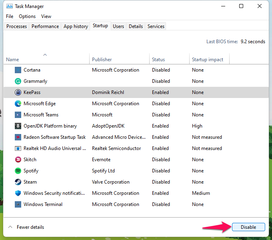The image size is (272, 240).
Task: Sort by the Publisher column header
Action: (119, 59)
